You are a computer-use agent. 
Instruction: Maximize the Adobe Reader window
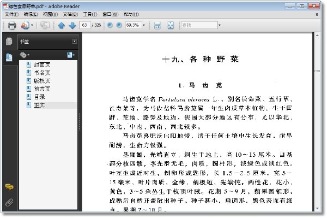coord(301,6)
